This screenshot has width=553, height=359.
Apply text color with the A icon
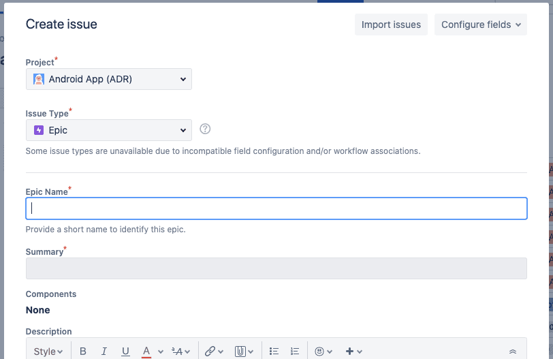tap(146, 352)
